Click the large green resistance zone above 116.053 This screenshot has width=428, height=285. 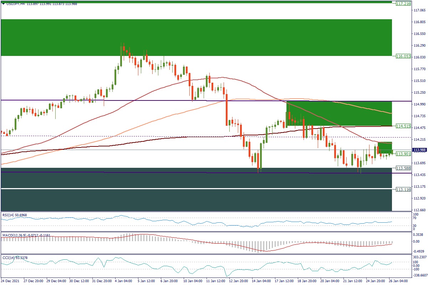196,37
